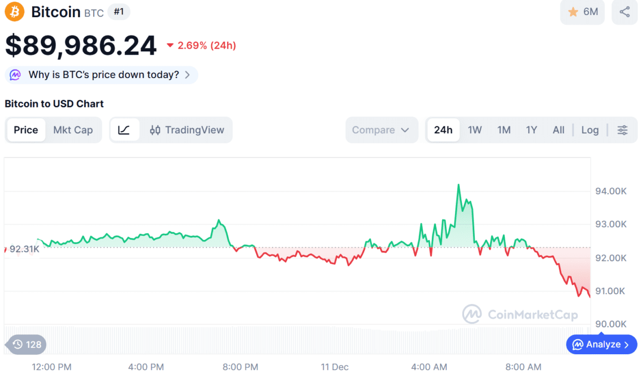Switch chart to Mkt Cap view

73,130
